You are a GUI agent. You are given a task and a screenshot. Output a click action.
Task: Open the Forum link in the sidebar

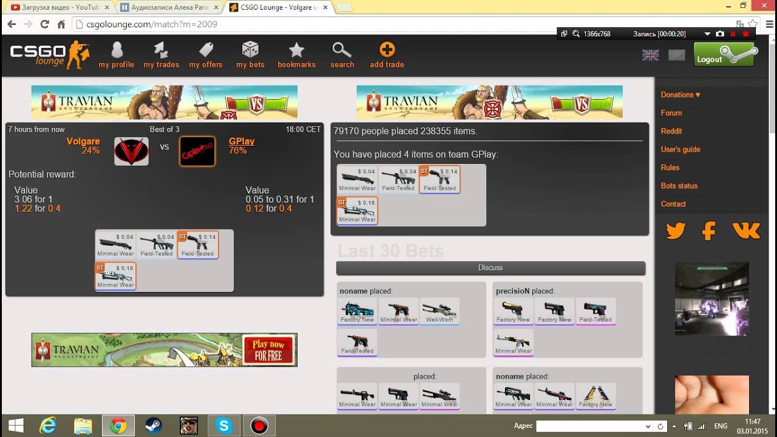click(671, 113)
